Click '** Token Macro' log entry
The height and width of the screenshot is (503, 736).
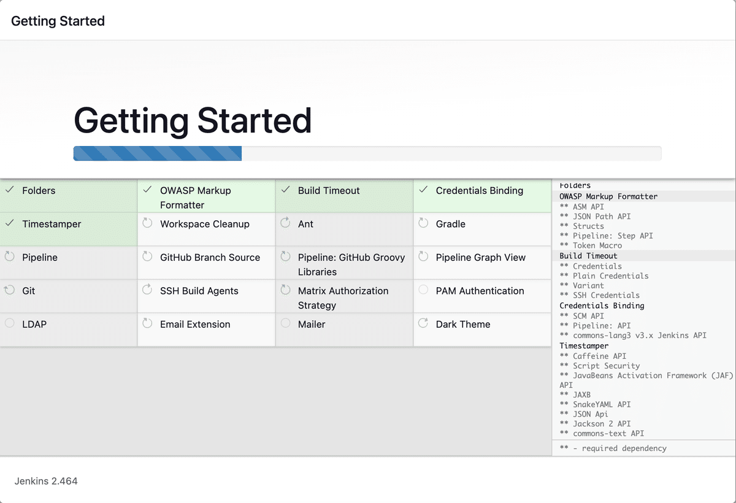click(x=591, y=245)
